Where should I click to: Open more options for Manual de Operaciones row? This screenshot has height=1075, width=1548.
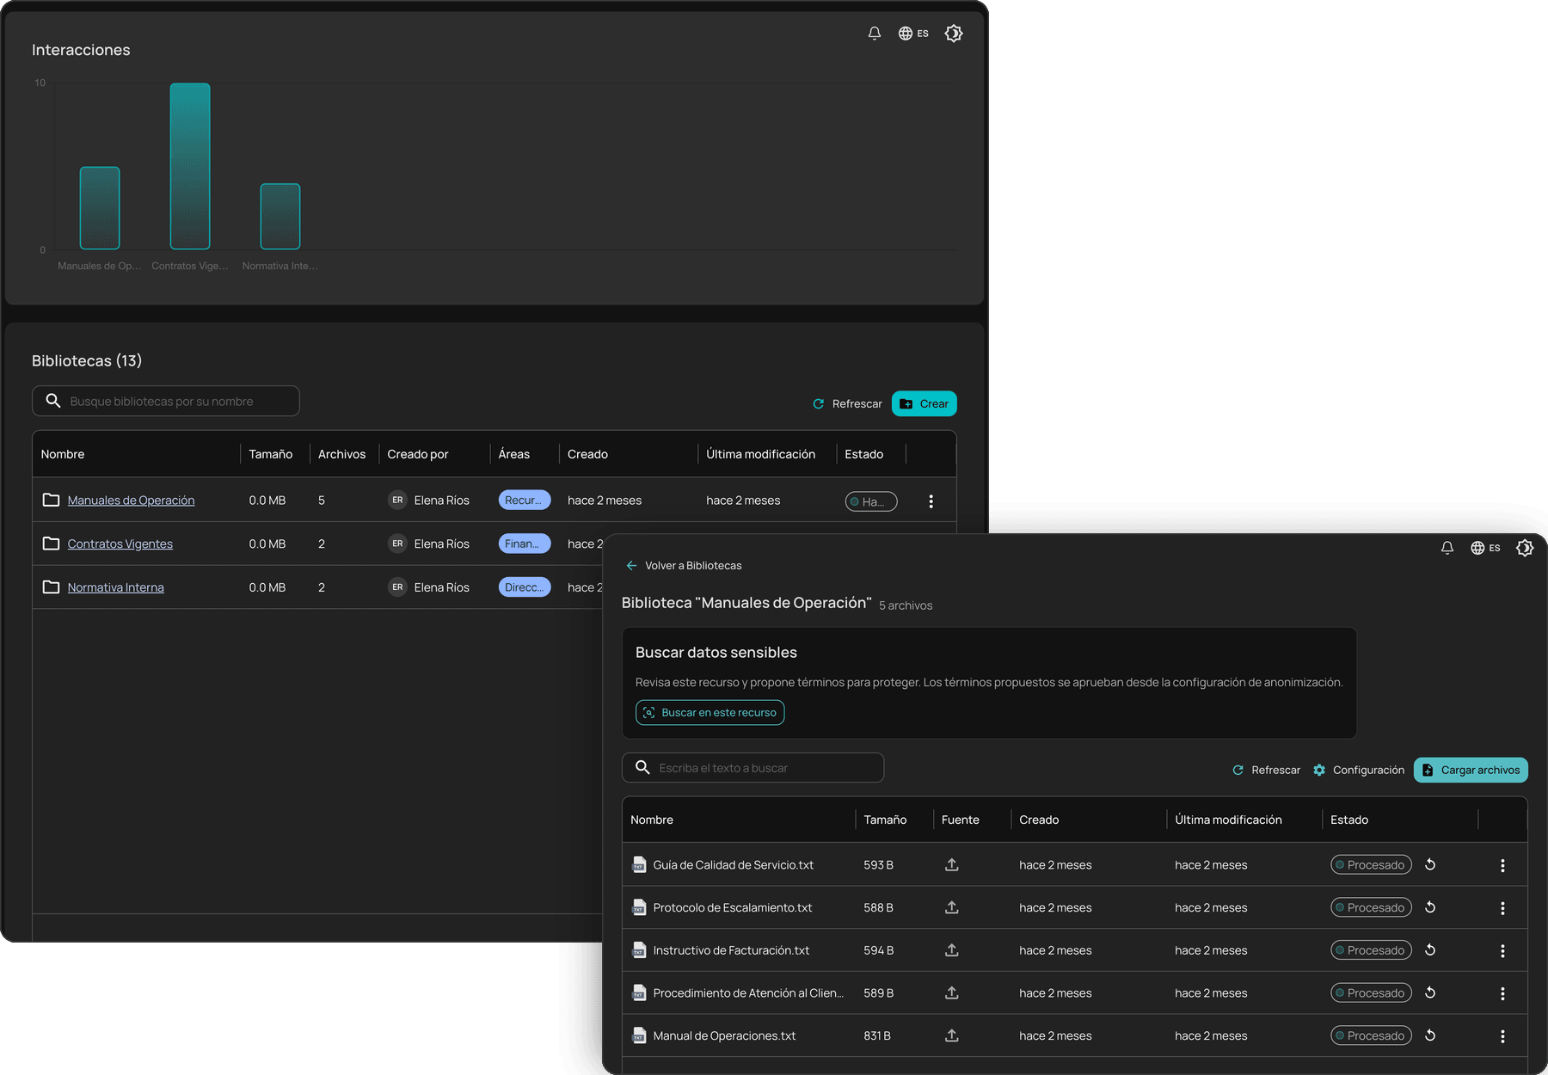pyautogui.click(x=1502, y=1037)
